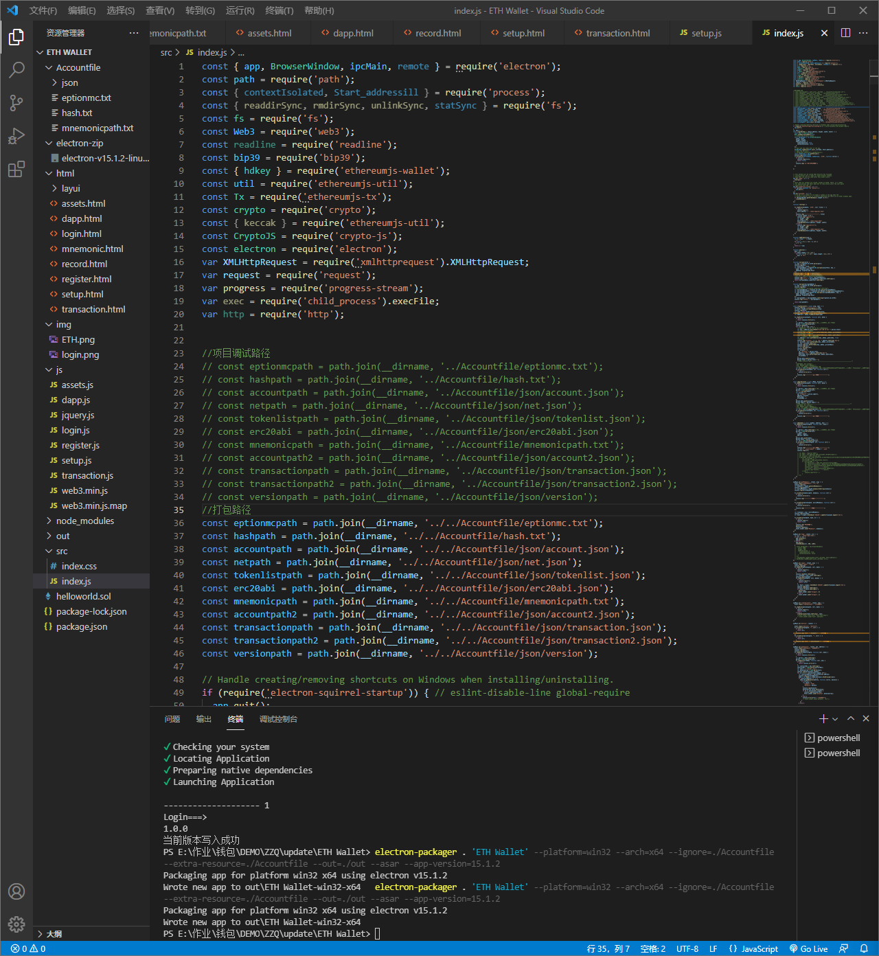This screenshot has height=956, width=879.
Task: Open Explorer panel more actions ellipsis
Action: click(133, 33)
